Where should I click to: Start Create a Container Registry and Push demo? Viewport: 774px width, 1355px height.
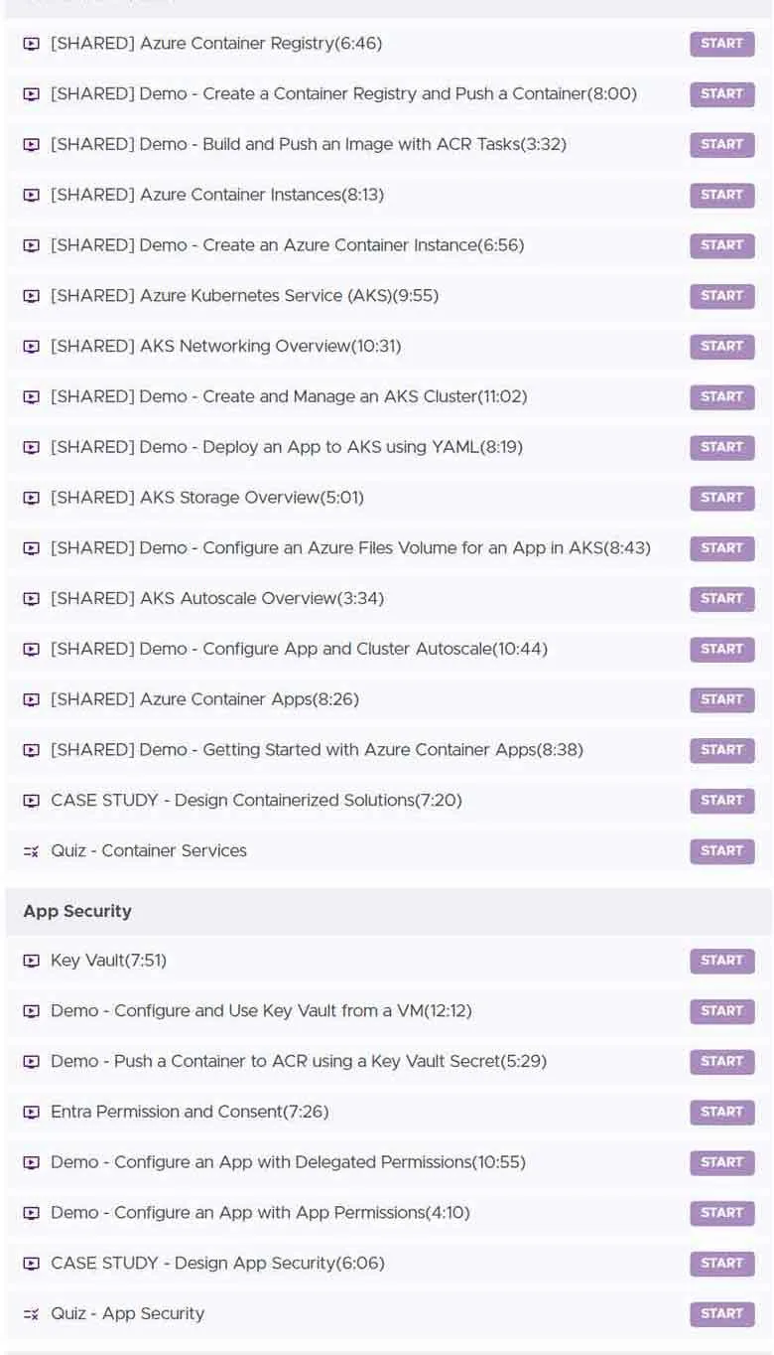tap(722, 94)
